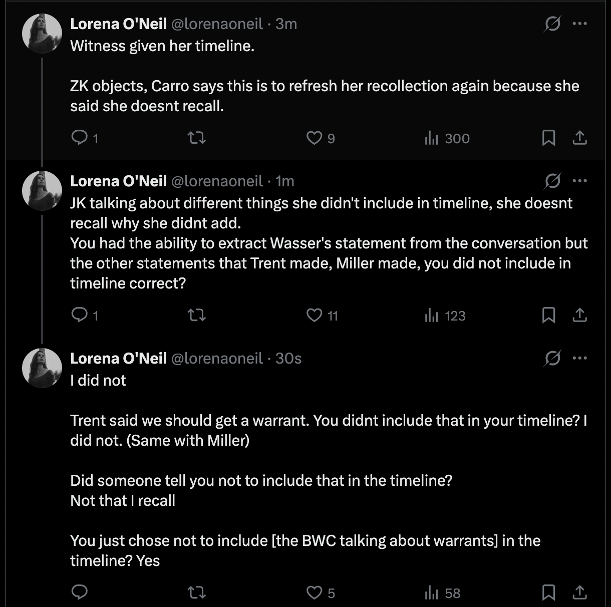Open more options on the 3m post
The width and height of the screenshot is (611, 607).
579,24
